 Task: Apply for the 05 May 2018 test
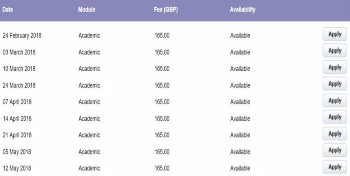pos(335,150)
